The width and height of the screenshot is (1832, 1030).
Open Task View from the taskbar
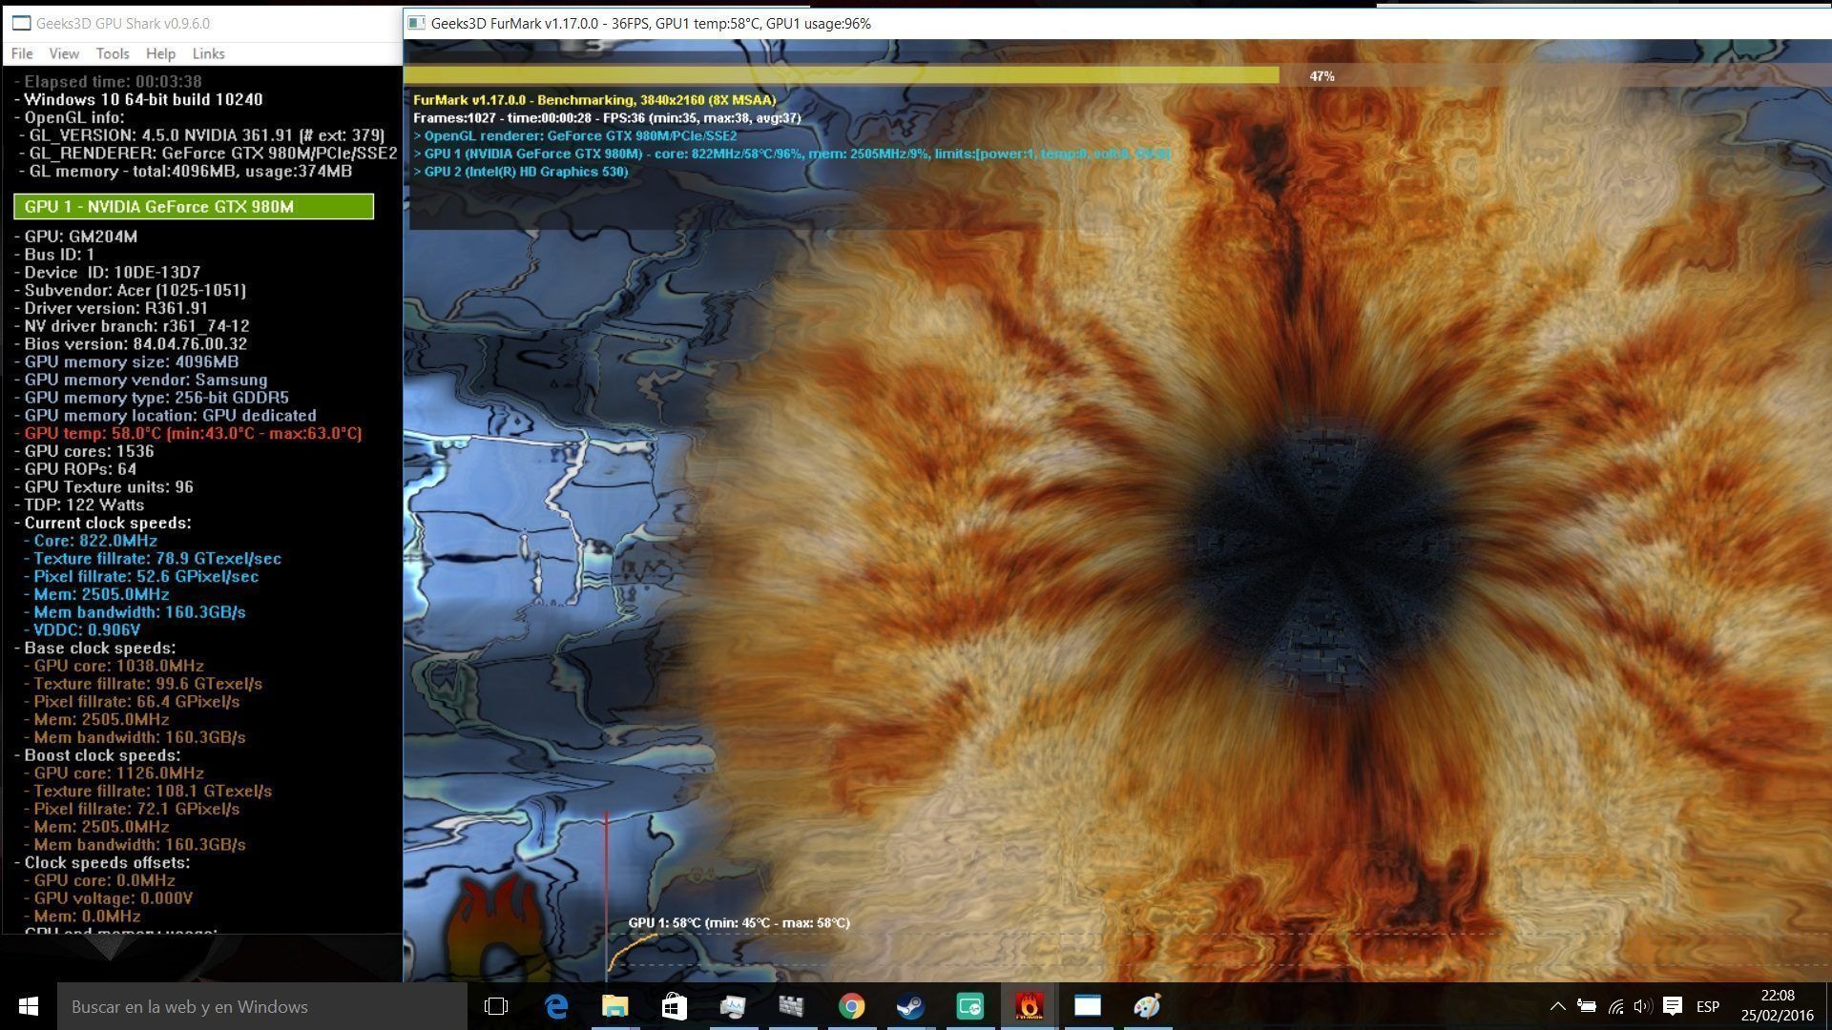pyautogui.click(x=496, y=1006)
